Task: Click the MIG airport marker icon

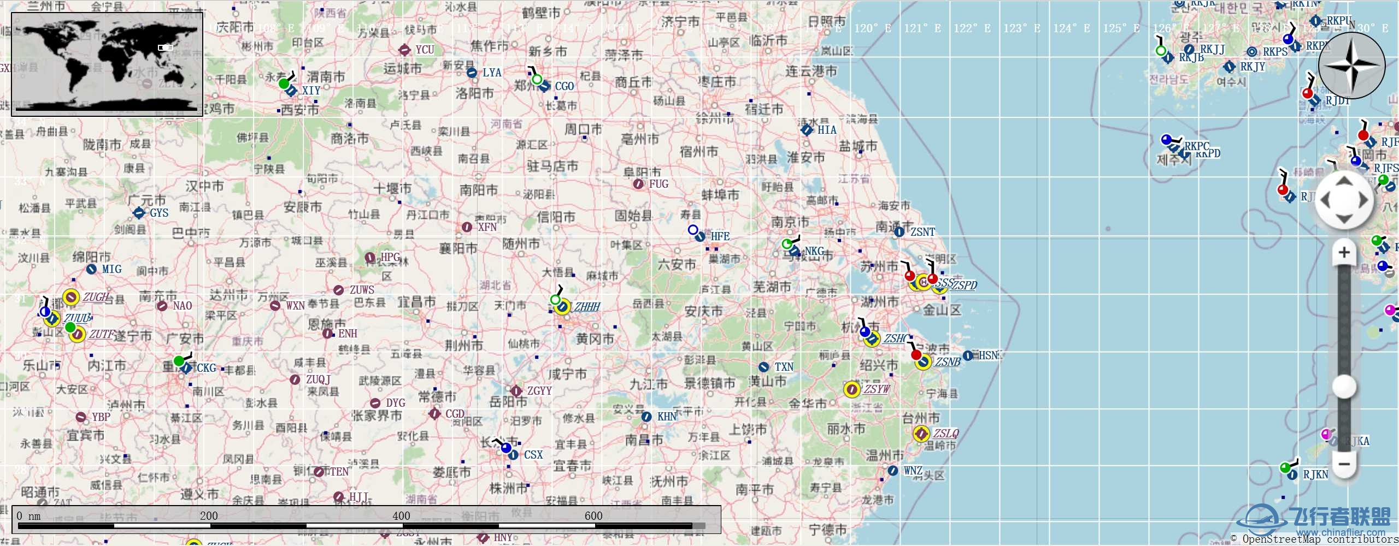Action: [x=92, y=269]
